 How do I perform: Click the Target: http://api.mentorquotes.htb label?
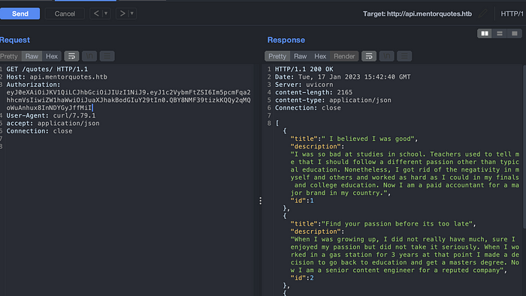[x=417, y=13]
